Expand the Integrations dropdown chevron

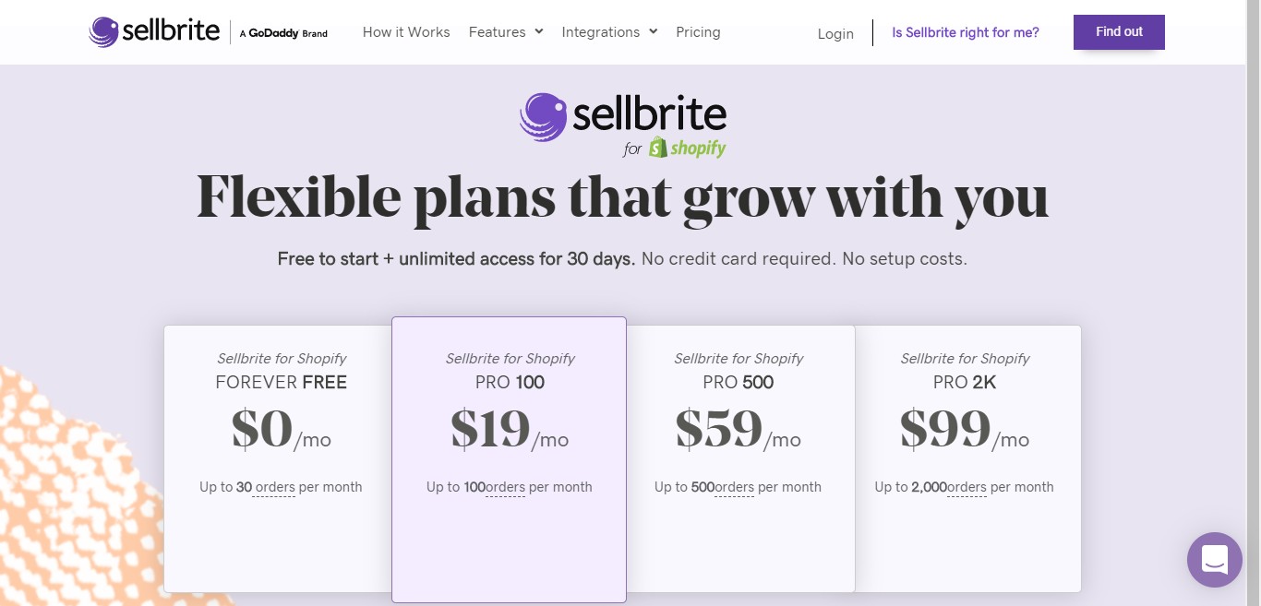[653, 31]
